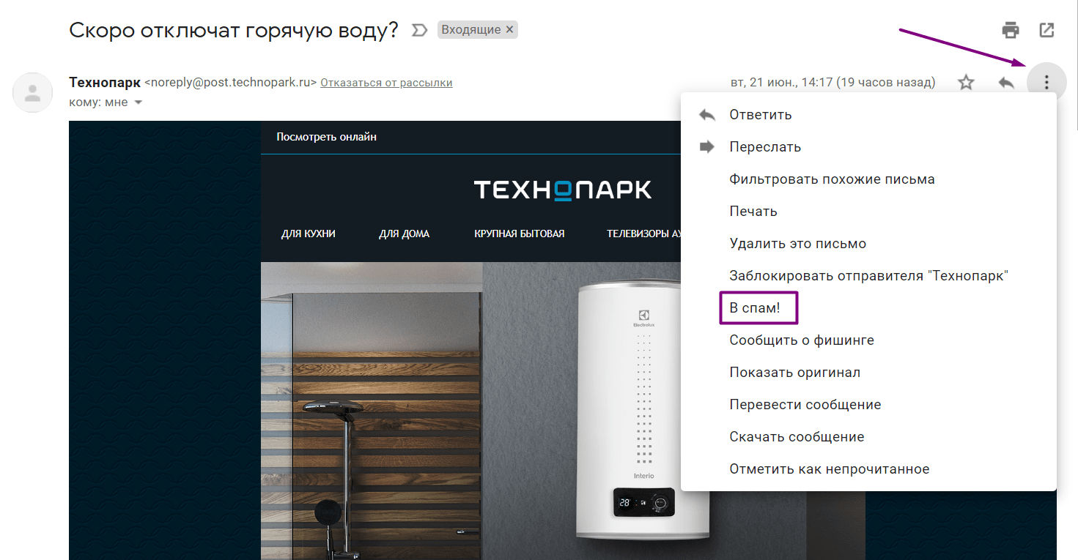The height and width of the screenshot is (560, 1078).
Task: Click the reply arrow icon in header
Action: pos(1006,82)
